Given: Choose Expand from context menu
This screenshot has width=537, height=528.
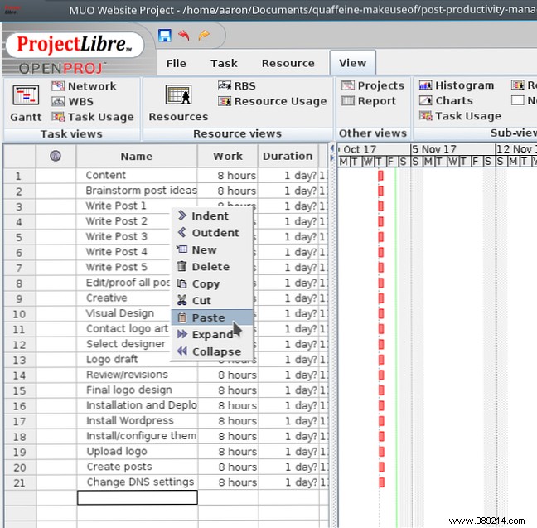Looking at the screenshot, I should coord(212,334).
